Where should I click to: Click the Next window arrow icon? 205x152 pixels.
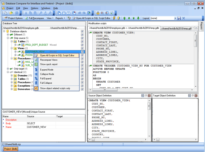pos(84,13)
